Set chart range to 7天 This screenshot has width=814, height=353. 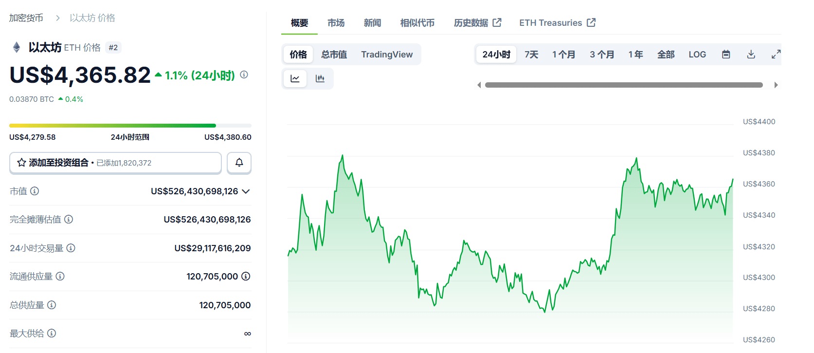click(x=531, y=55)
